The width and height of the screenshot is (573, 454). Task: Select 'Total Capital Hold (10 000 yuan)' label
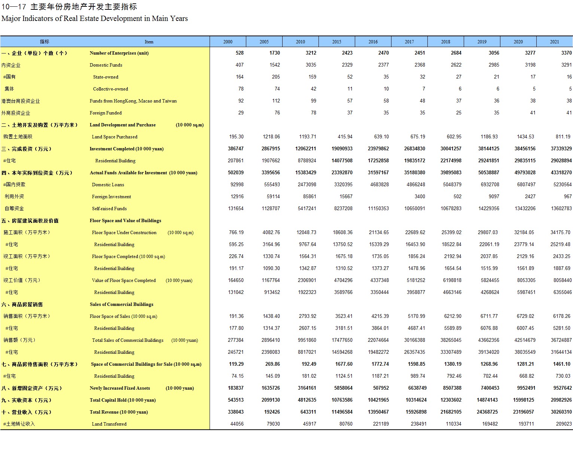123,400
